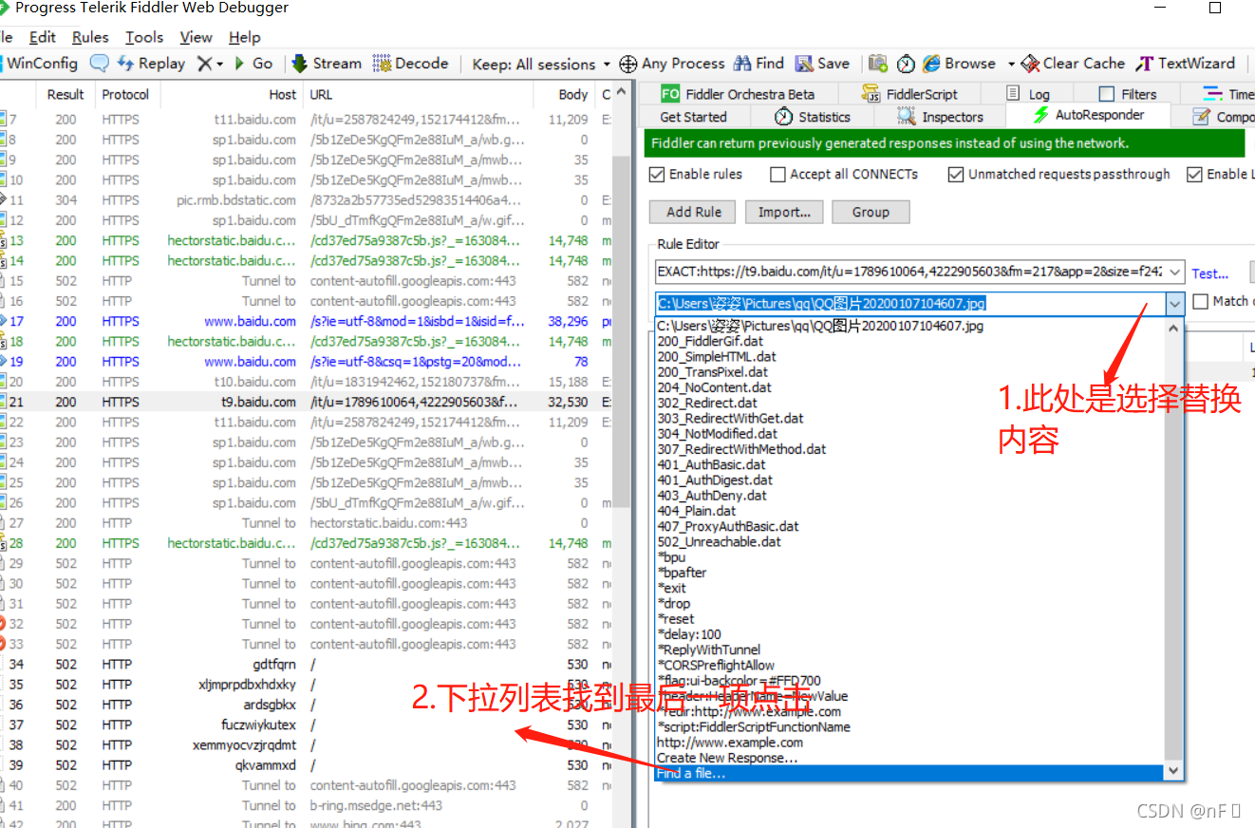The height and width of the screenshot is (828, 1255).
Task: Choose the 404_Plain.dat response option
Action: (910, 511)
